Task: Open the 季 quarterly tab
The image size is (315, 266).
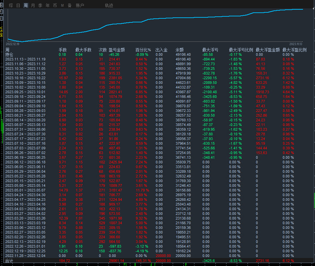Action: click(x=40, y=6)
